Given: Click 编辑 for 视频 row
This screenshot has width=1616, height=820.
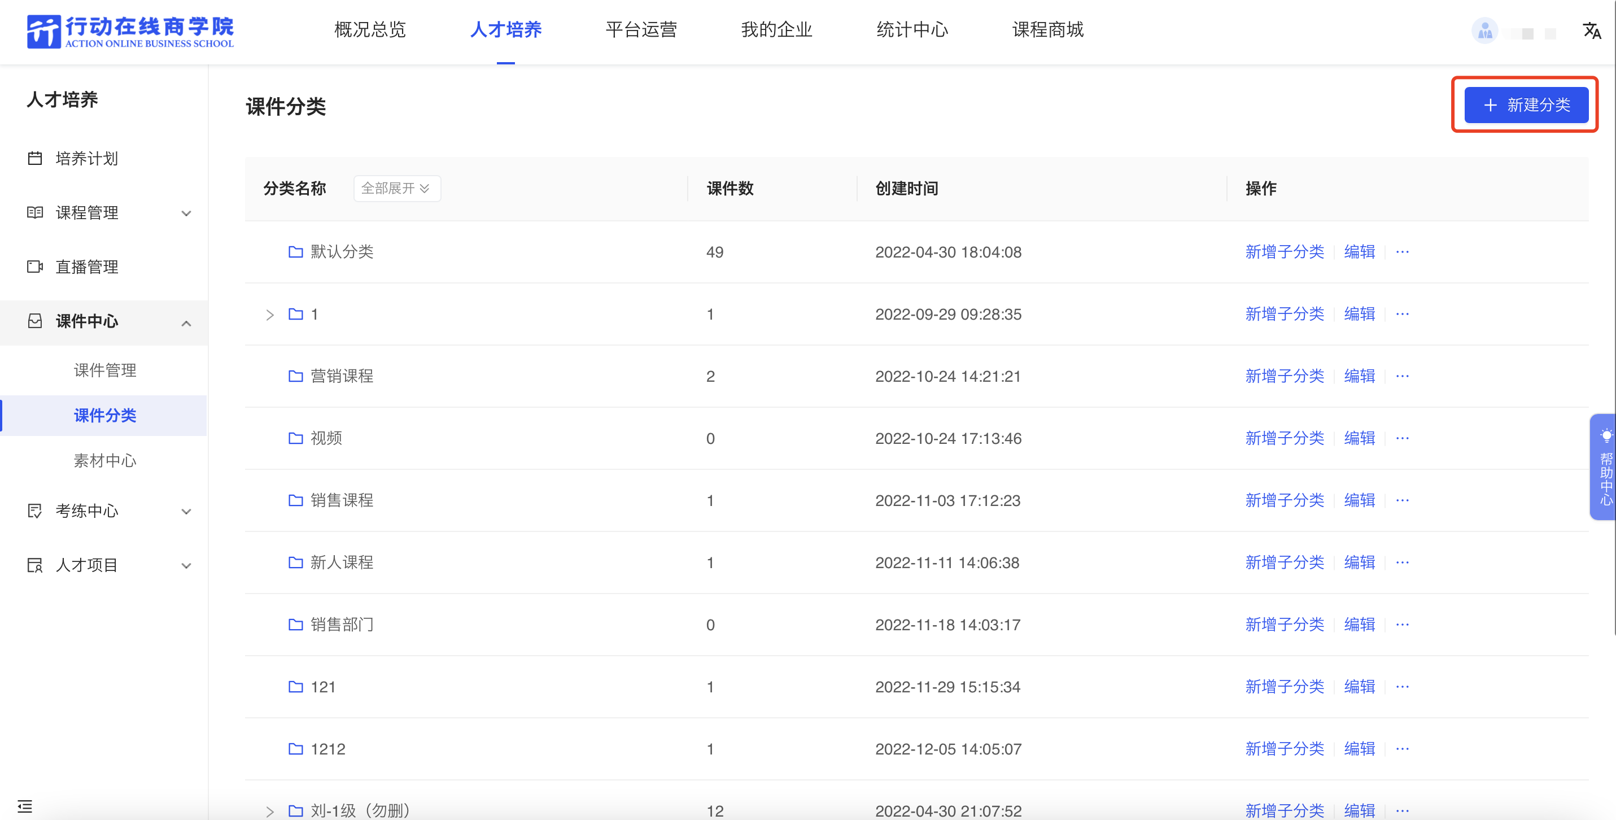Looking at the screenshot, I should point(1360,438).
